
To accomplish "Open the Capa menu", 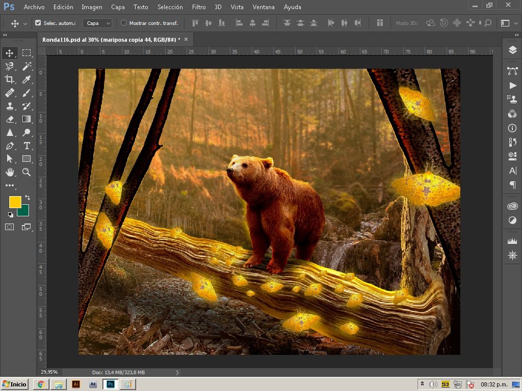I will (x=118, y=7).
